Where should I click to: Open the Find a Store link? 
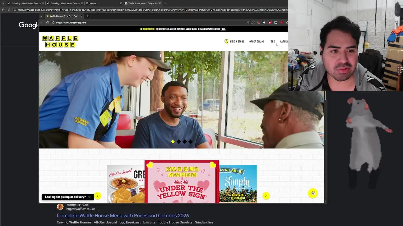[x=237, y=41]
